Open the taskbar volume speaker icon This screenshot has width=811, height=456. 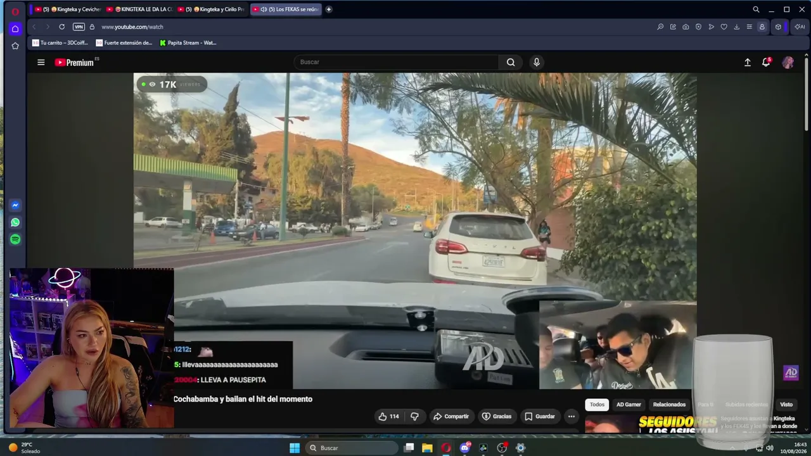[769, 448]
